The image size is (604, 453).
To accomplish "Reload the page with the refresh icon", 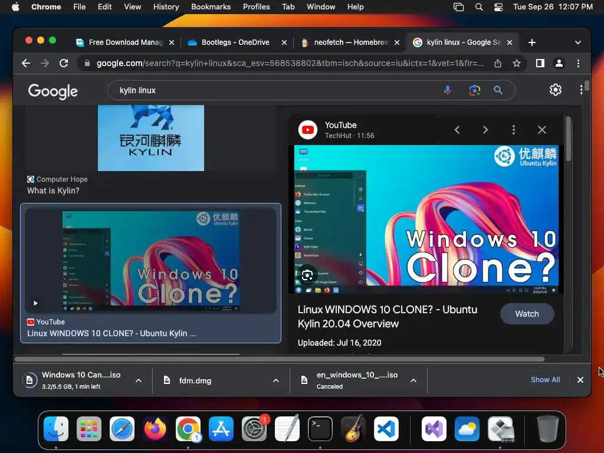I will (x=64, y=63).
